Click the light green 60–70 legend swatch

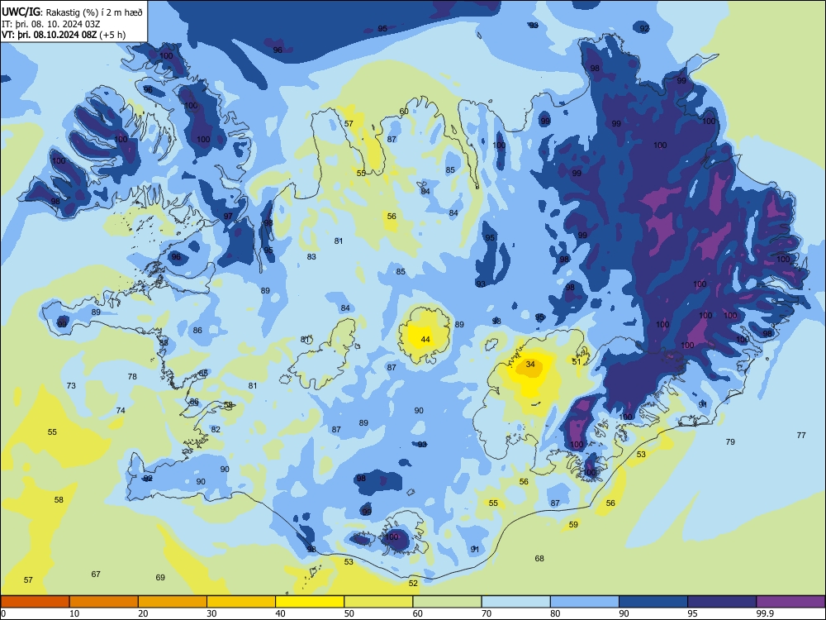[x=447, y=602]
